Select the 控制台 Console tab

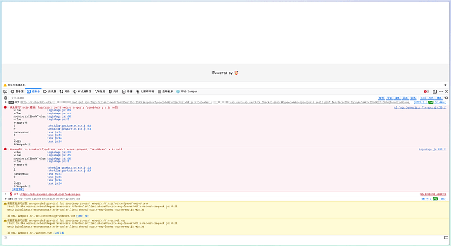coord(33,92)
